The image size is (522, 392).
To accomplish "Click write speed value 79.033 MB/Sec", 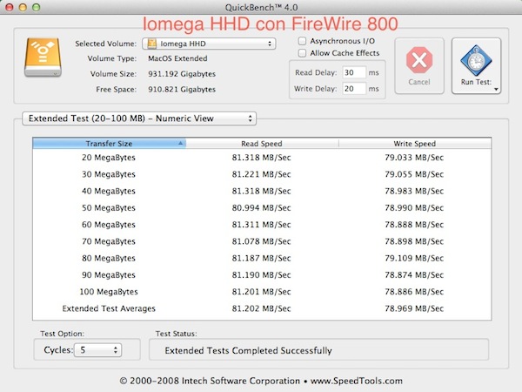I will [x=414, y=158].
